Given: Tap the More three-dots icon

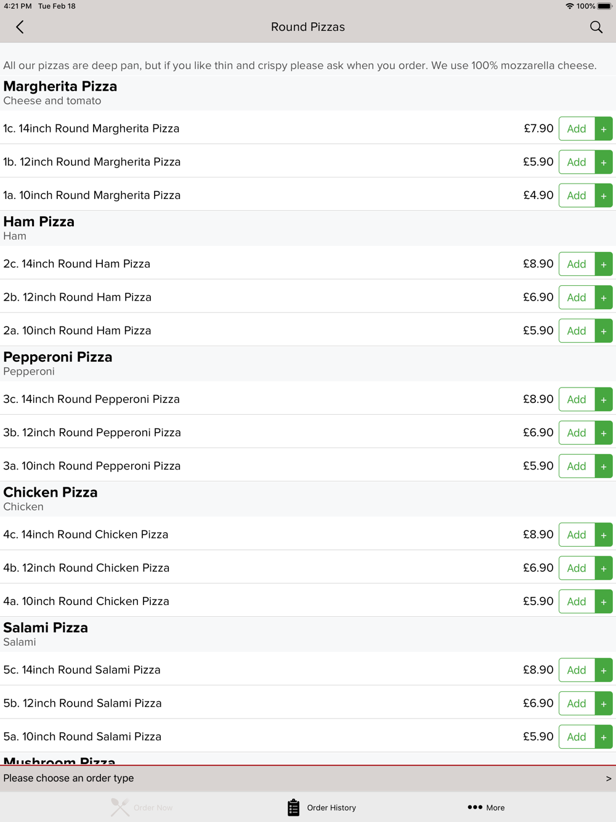Looking at the screenshot, I should tap(475, 807).
